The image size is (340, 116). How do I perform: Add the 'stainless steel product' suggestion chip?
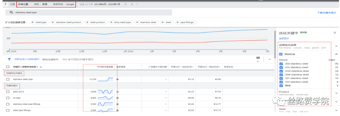67,22
